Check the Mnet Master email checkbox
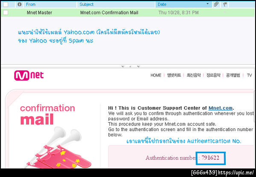Screen dimensions: 256x177 6,12
